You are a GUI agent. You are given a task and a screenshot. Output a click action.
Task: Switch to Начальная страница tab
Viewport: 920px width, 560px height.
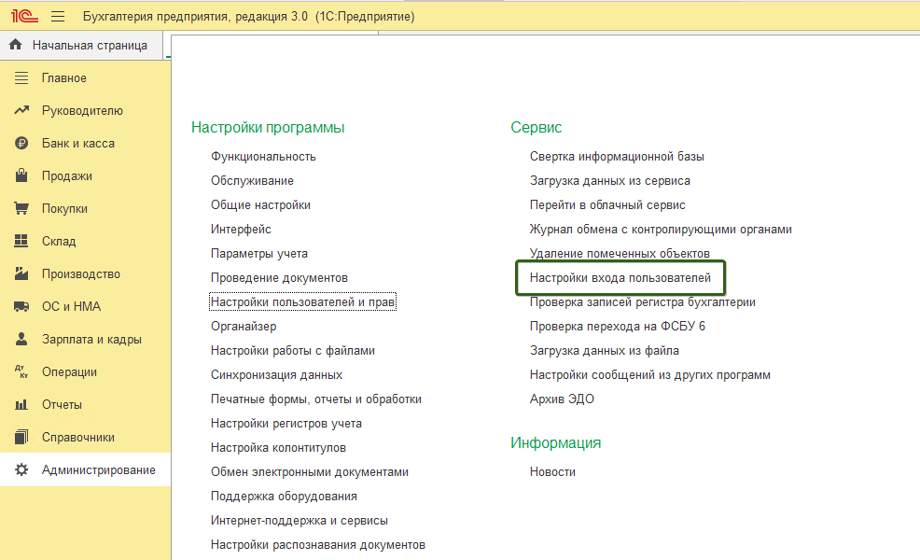tap(81, 45)
